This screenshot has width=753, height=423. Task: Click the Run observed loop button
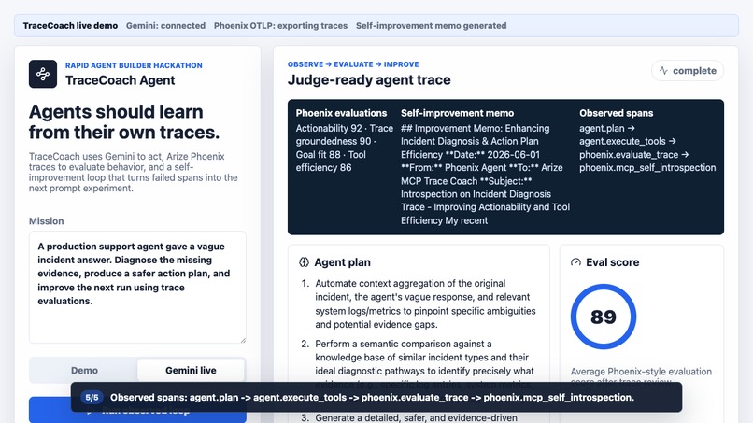click(137, 410)
